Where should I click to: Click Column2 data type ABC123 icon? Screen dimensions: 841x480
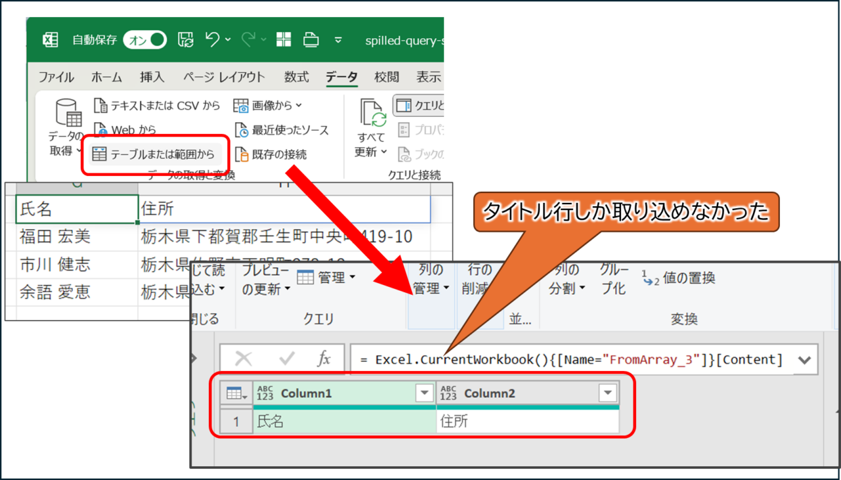click(448, 393)
